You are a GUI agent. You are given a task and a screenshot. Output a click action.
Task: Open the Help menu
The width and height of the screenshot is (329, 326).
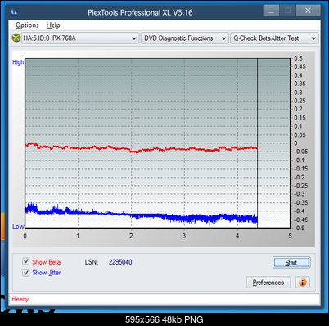(53, 25)
